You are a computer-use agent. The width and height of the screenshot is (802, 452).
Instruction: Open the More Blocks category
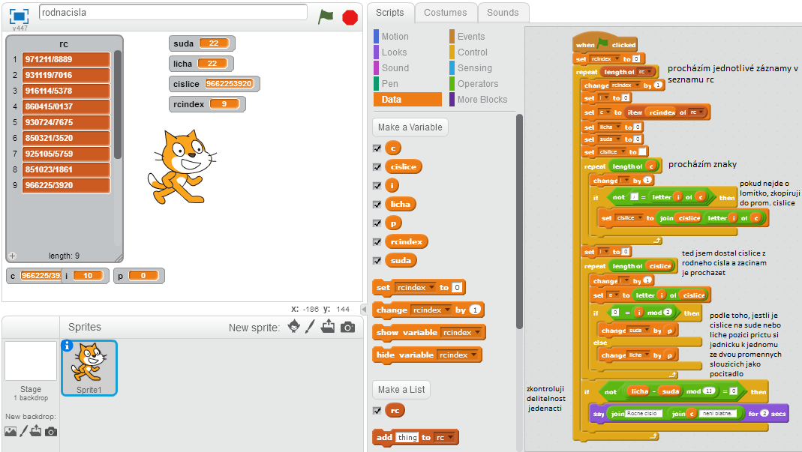pos(482,99)
